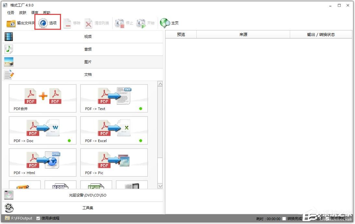Choose the PDF -> Text converter
355x224 pixels.
pyautogui.click(x=114, y=98)
